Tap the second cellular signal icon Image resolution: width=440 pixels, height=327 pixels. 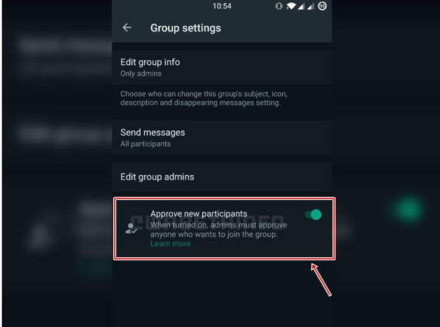point(311,6)
